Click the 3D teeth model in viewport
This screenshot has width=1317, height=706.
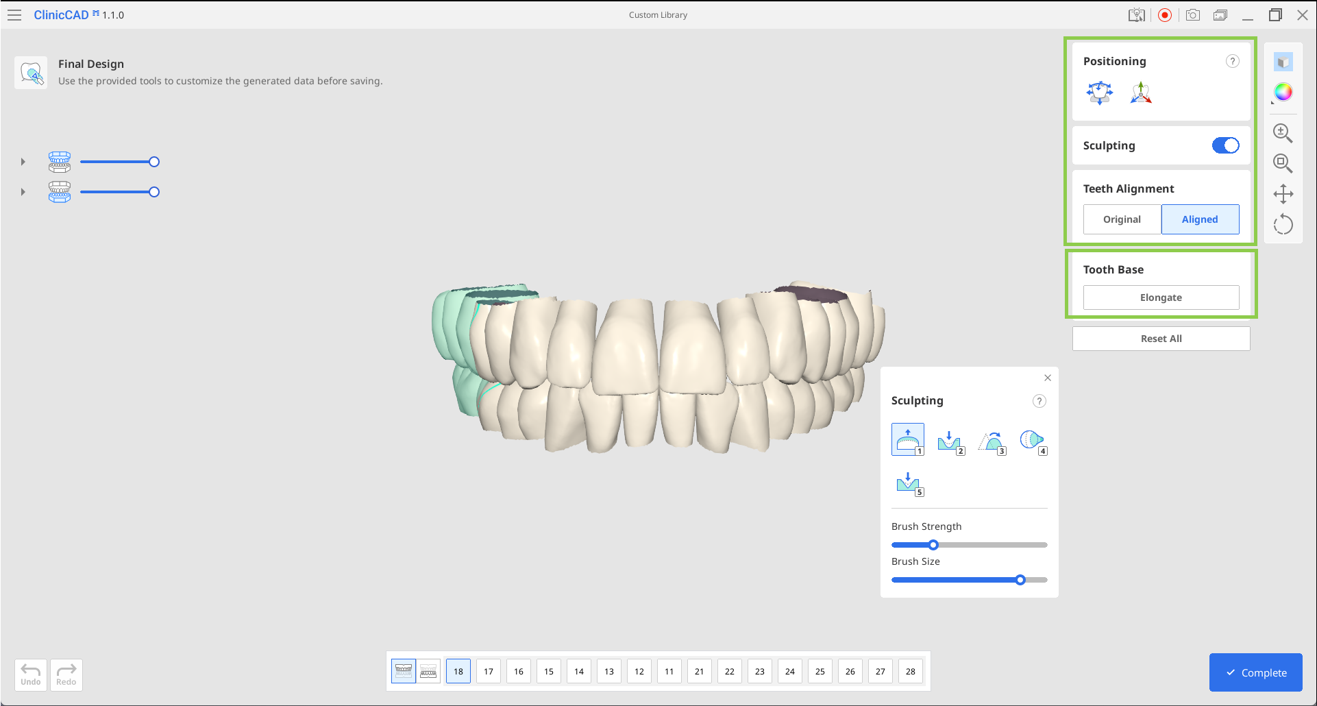(658, 367)
